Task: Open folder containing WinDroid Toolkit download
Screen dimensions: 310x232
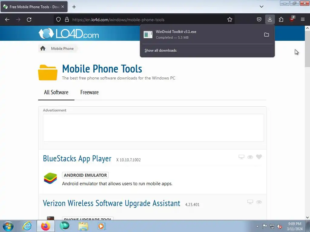Action: [x=266, y=35]
